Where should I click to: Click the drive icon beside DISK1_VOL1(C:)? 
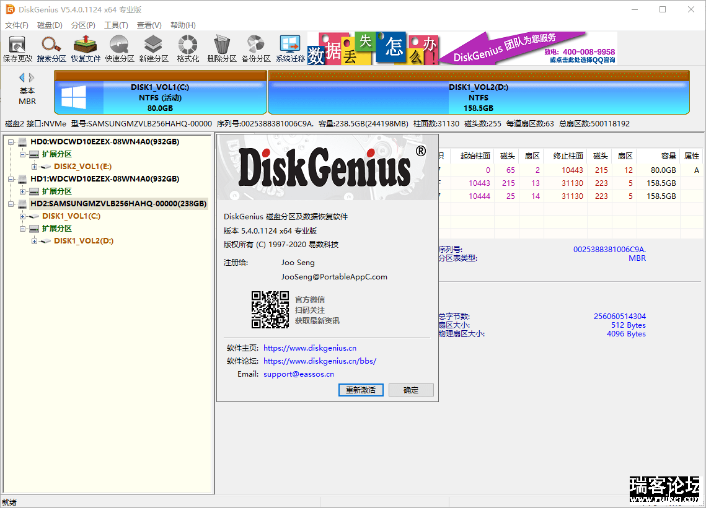click(x=34, y=216)
